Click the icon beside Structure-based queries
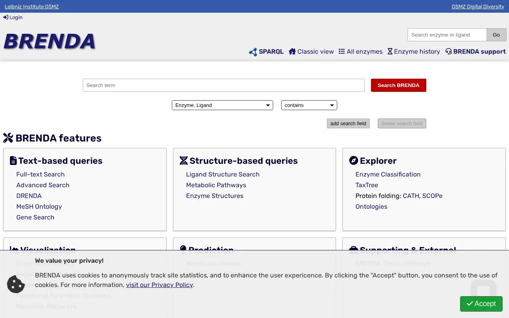The image size is (509, 318). tap(183, 161)
